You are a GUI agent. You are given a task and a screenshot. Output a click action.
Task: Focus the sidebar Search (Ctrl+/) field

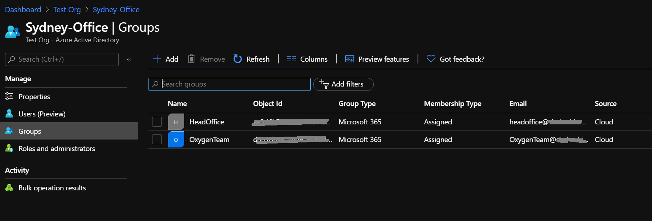click(x=62, y=59)
